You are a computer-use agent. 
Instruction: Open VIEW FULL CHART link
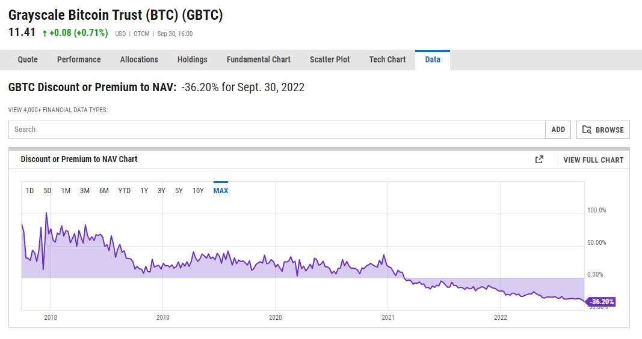point(593,160)
